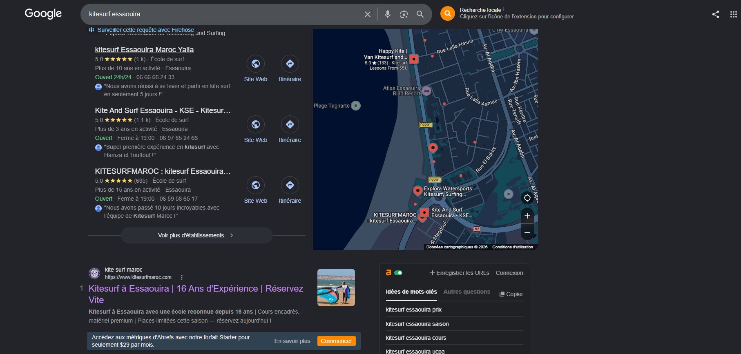Center map on my location
Image resolution: width=741 pixels, height=354 pixels.
coord(527,198)
